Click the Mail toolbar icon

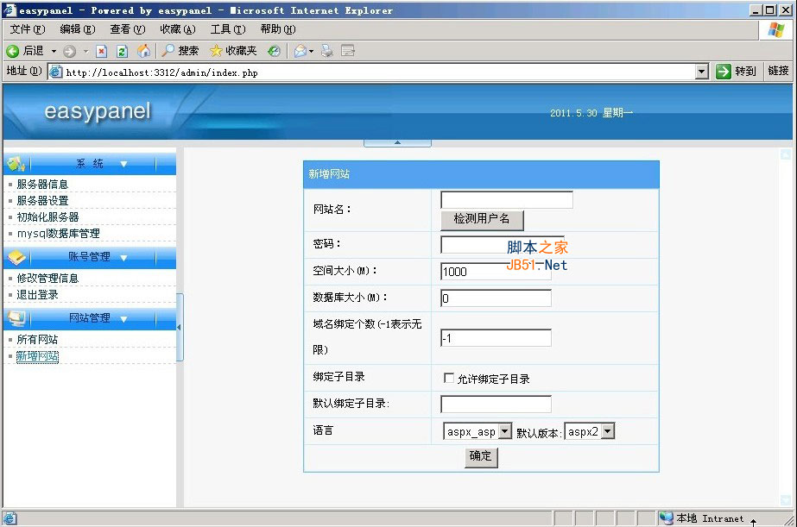[300, 50]
